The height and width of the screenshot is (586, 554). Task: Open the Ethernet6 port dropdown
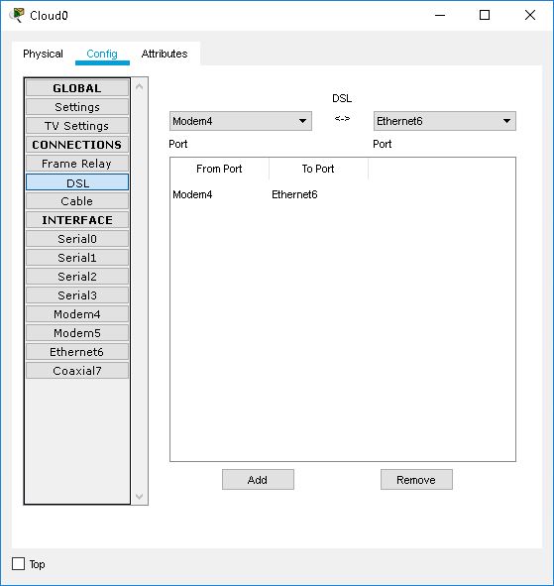pyautogui.click(x=445, y=121)
